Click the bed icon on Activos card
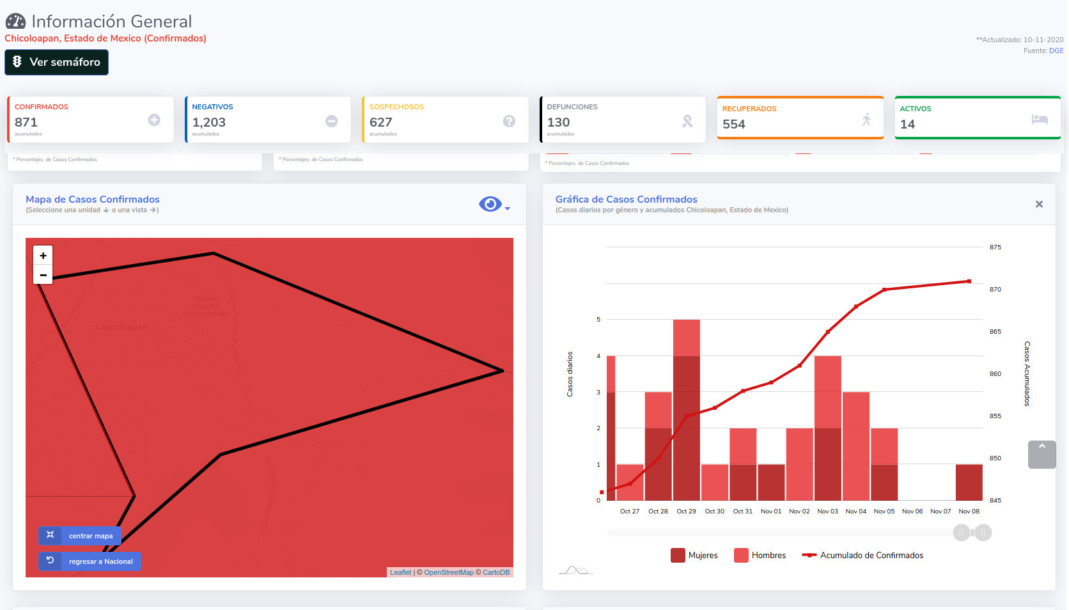 [x=1040, y=119]
